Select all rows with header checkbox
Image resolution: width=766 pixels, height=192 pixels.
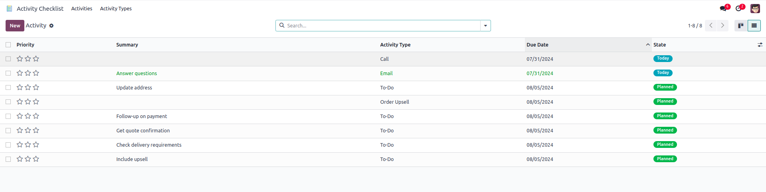[8, 45]
